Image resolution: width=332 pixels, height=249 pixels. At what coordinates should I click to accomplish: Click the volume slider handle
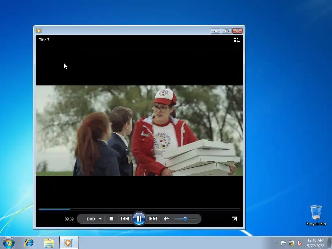[x=185, y=219]
